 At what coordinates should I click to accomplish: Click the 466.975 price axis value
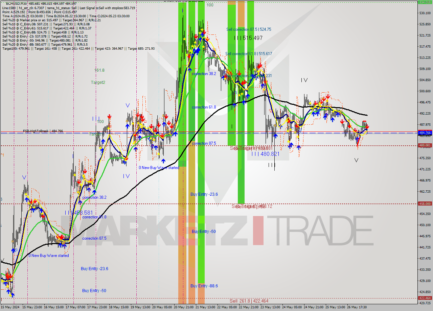tap(425, 180)
